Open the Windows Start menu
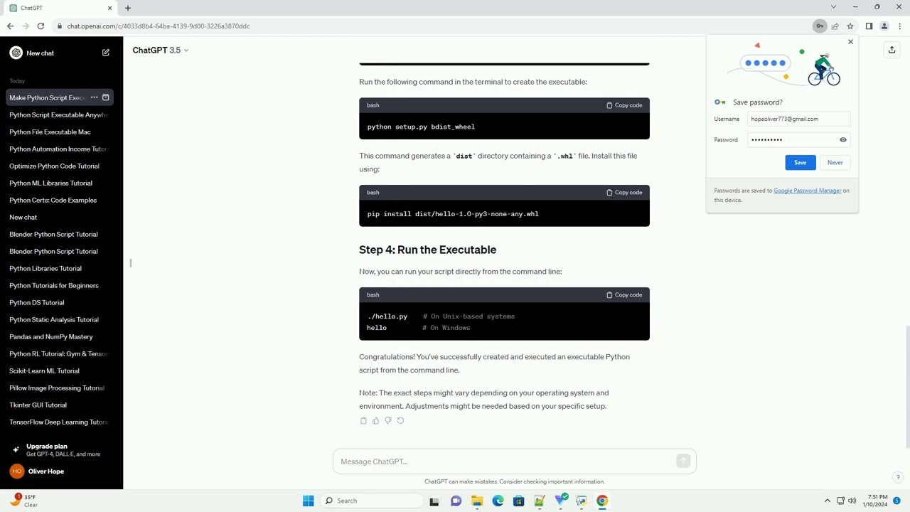 [x=308, y=501]
